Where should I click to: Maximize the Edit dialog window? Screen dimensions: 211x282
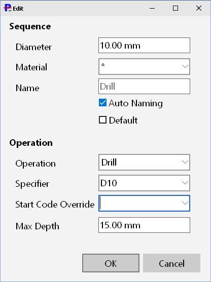coord(175,8)
